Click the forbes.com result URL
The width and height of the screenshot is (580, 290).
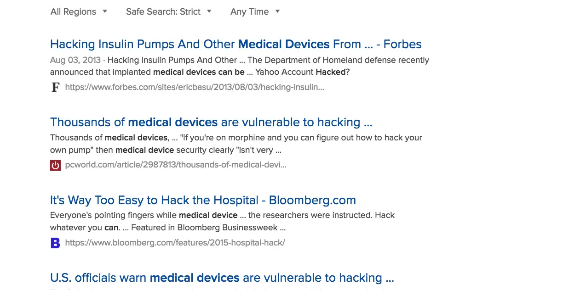pos(195,87)
